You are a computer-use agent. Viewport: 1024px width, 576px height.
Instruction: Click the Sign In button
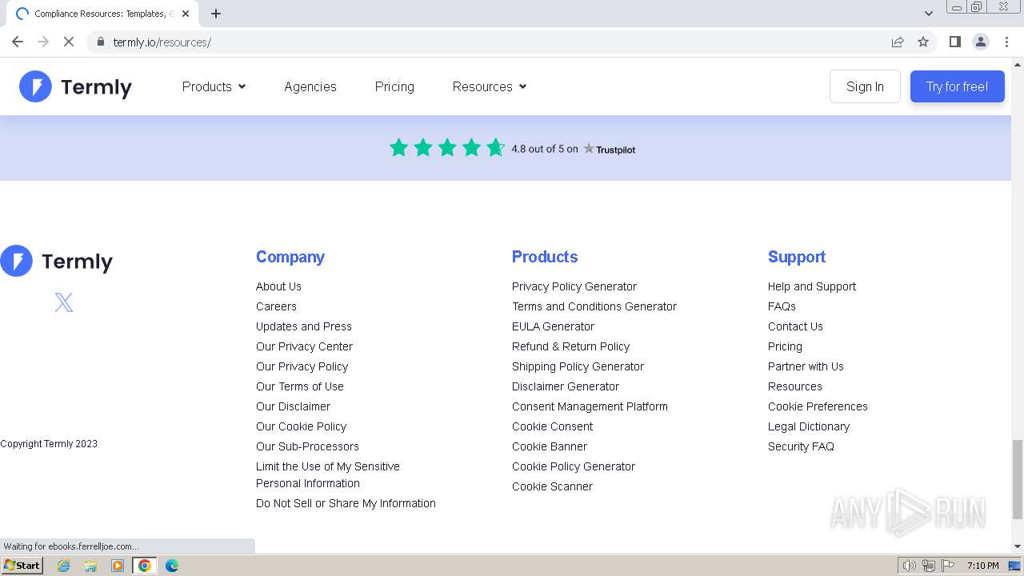coord(865,86)
